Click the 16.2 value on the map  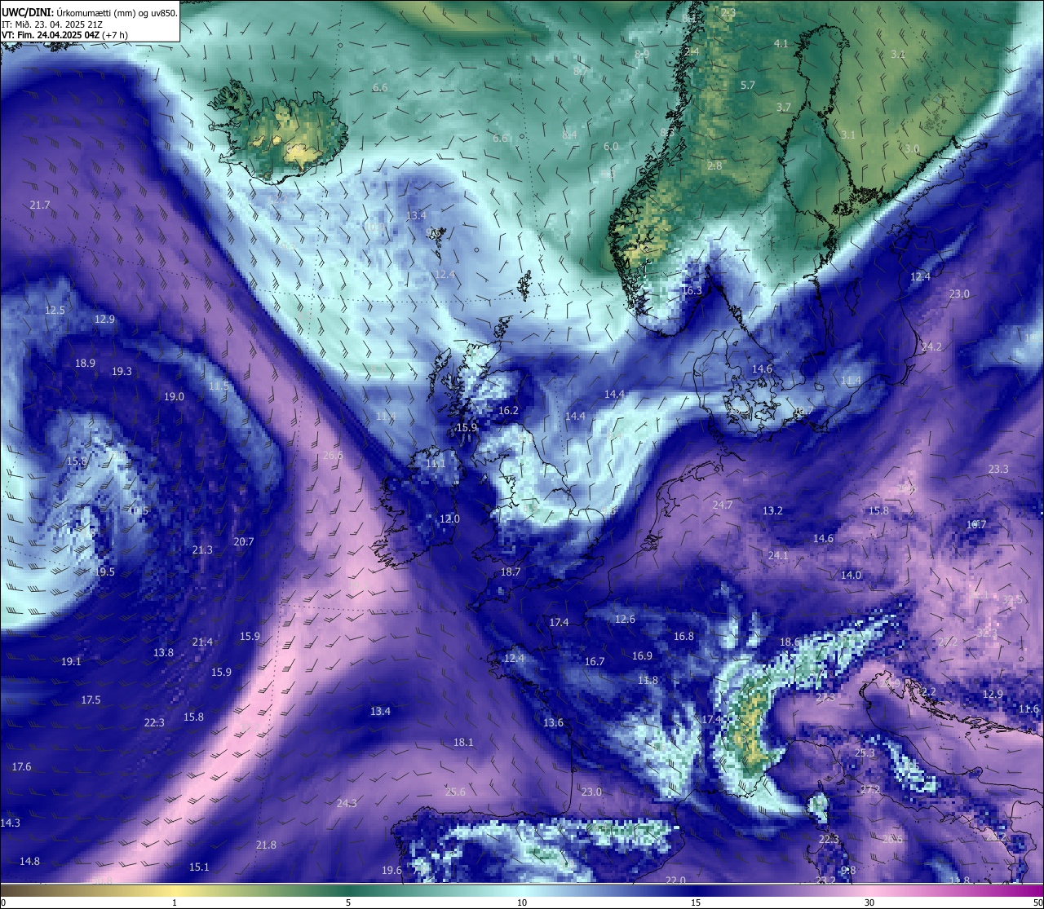508,411
